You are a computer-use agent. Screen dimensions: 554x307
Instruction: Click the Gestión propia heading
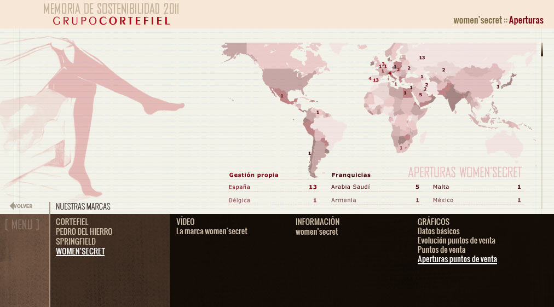[x=253, y=175]
